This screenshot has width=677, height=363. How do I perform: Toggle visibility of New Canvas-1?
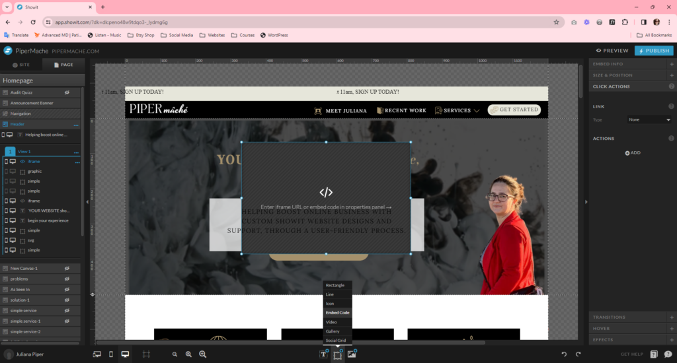(67, 268)
